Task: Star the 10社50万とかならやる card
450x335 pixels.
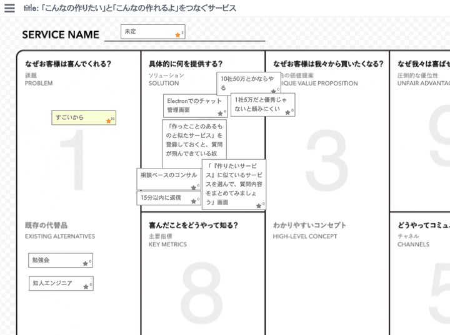Action: pyautogui.click(x=273, y=91)
